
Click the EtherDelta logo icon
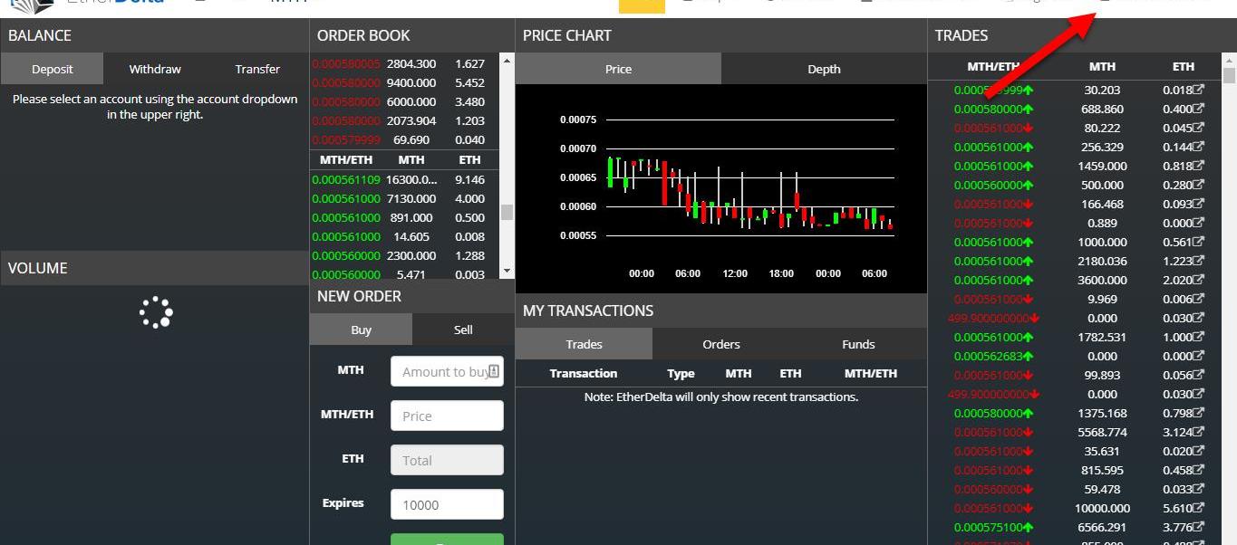tap(31, 5)
